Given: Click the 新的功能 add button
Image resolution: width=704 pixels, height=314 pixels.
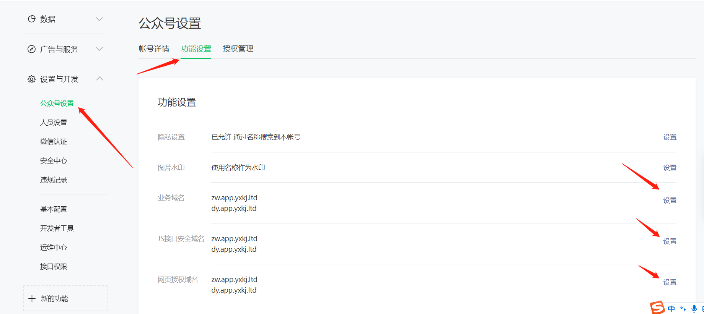Looking at the screenshot, I should 65,298.
